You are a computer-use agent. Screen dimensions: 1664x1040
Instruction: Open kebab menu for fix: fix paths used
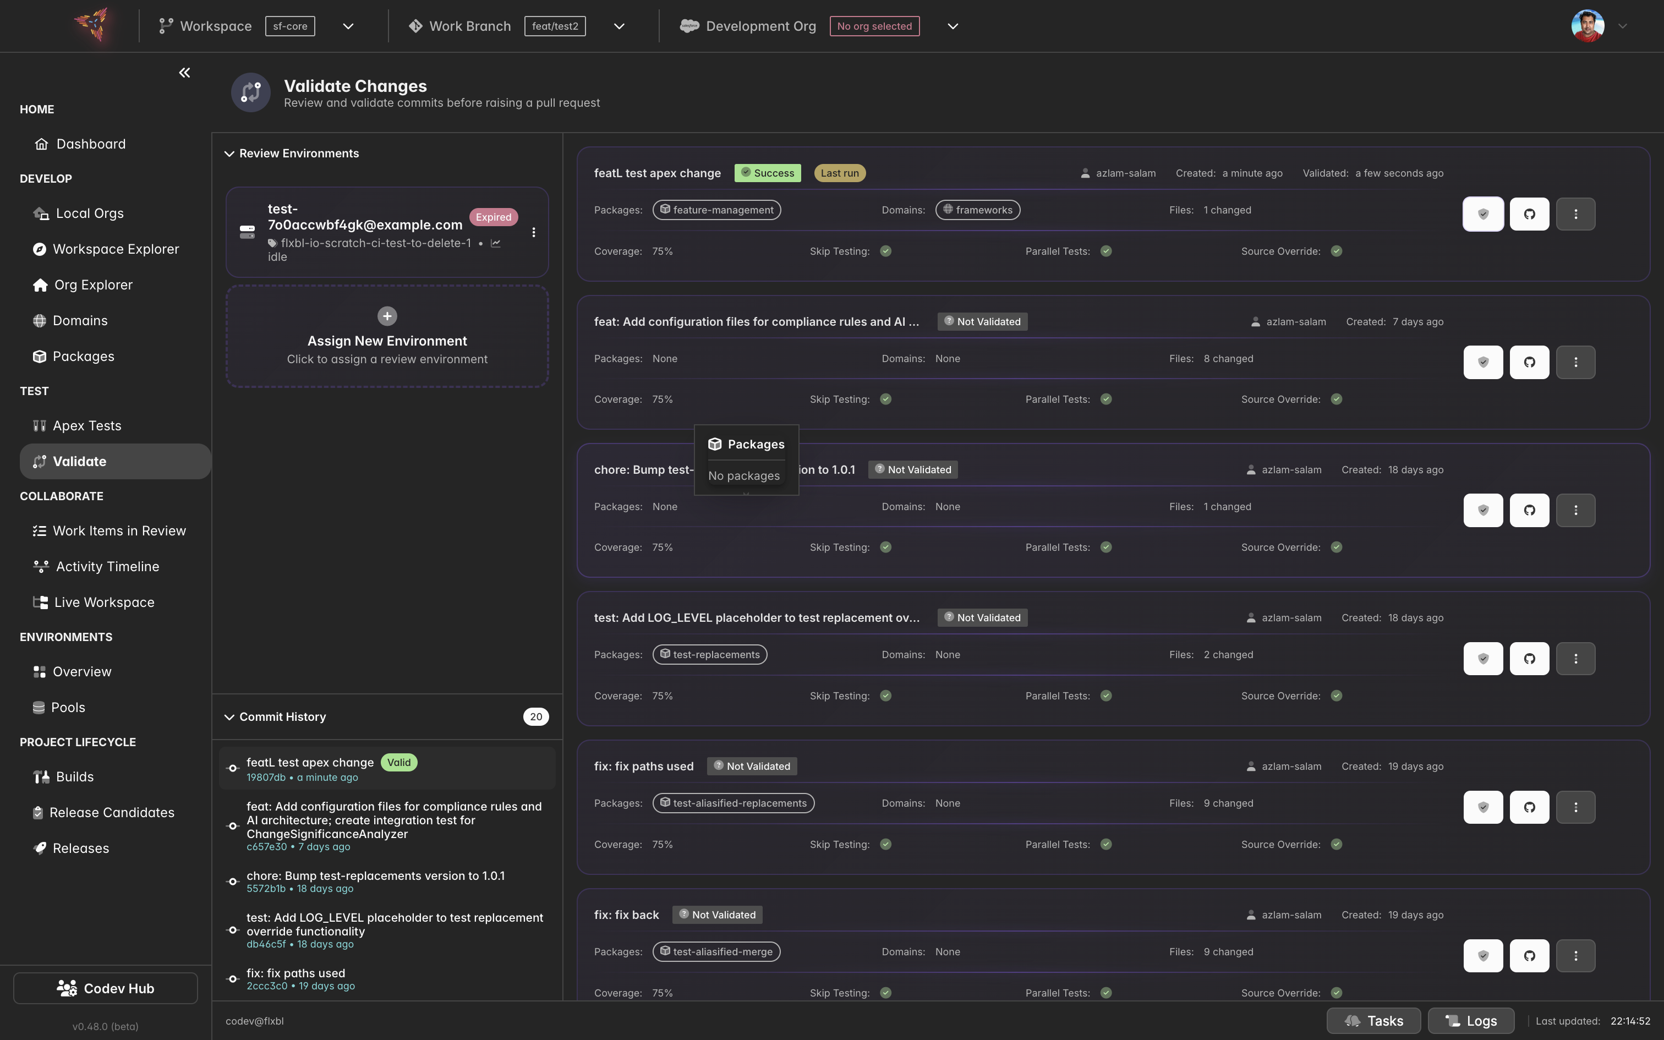1575,808
